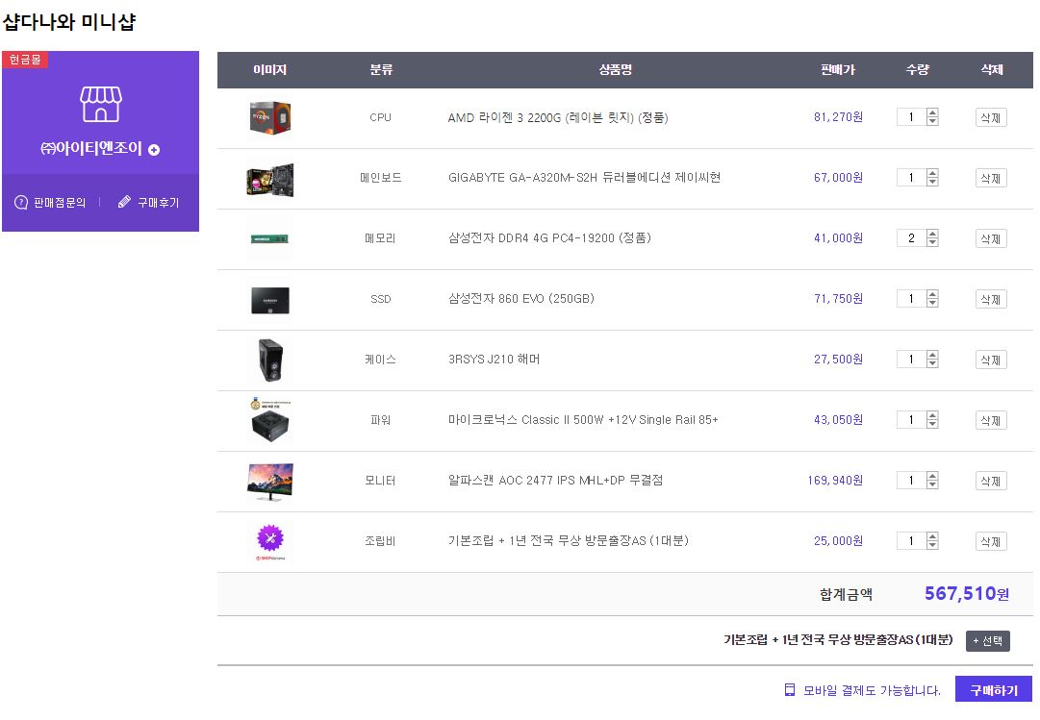Click the assembly fee wrench badge icon
This screenshot has height=720, width=1040.
coord(270,538)
